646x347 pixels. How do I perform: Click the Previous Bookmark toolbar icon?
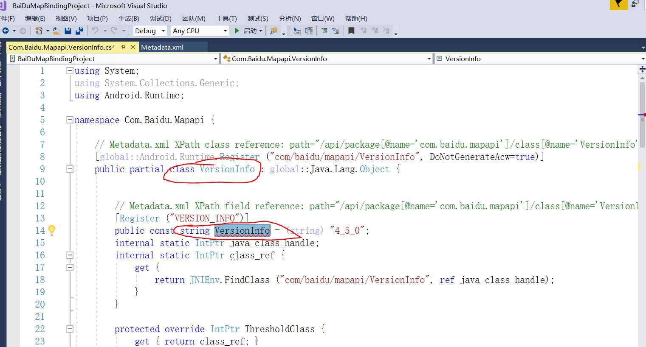click(363, 31)
